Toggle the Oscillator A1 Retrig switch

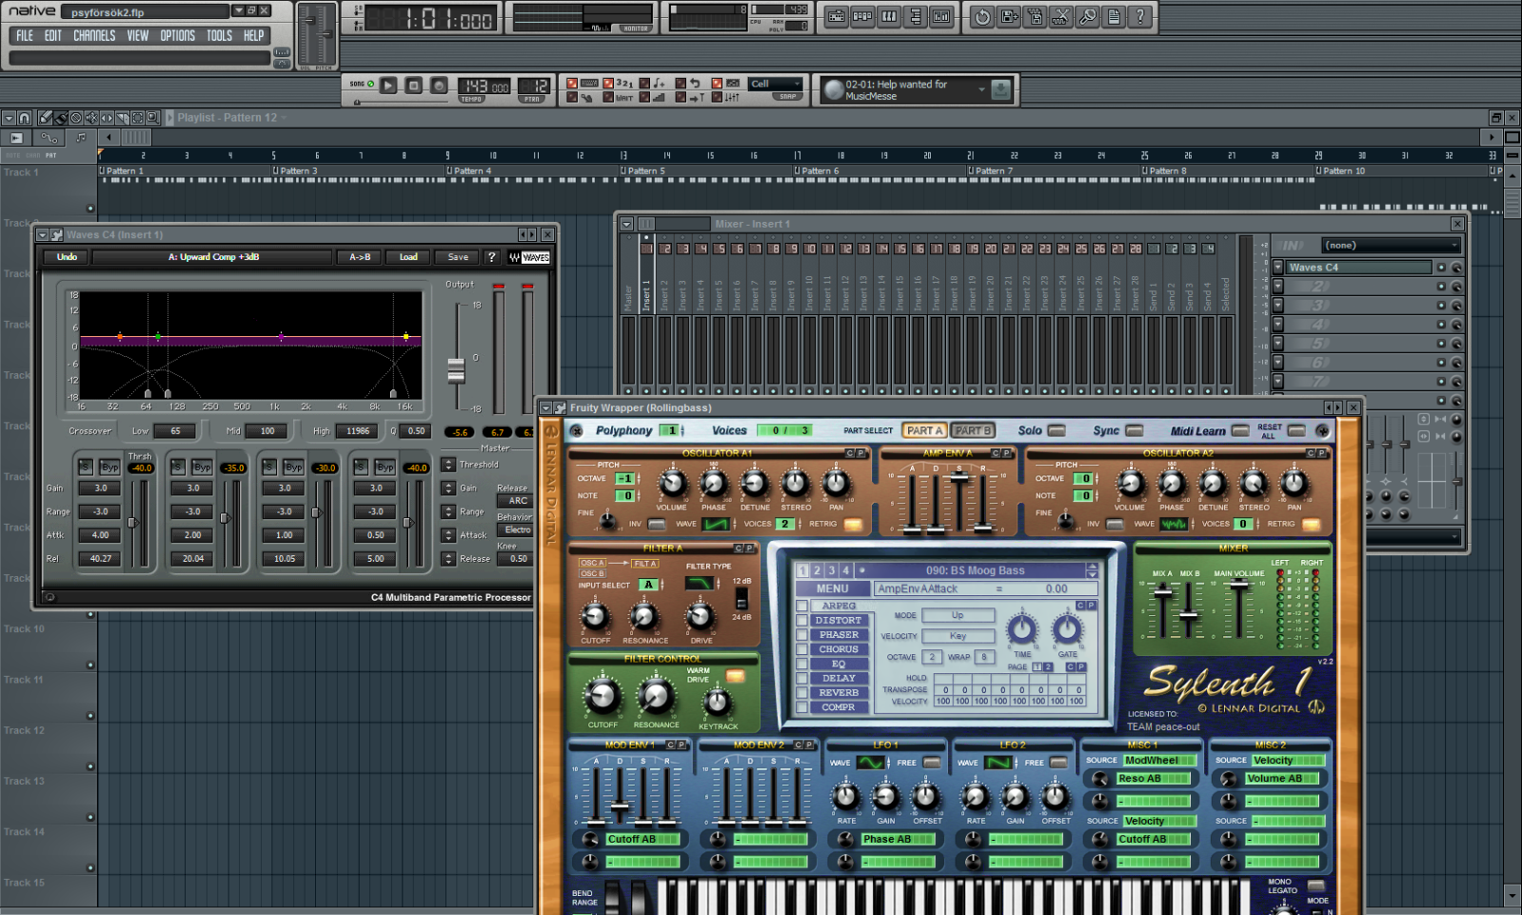point(853,524)
